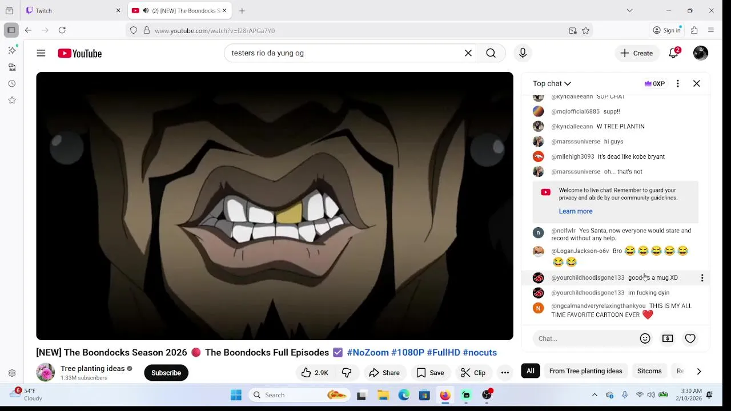Open the chat emoji picker
The height and width of the screenshot is (411, 731).
645,339
